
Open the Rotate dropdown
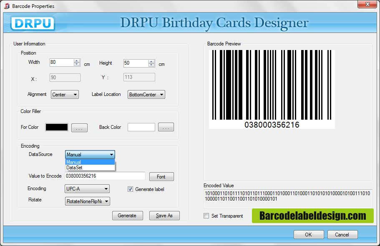(x=87, y=201)
